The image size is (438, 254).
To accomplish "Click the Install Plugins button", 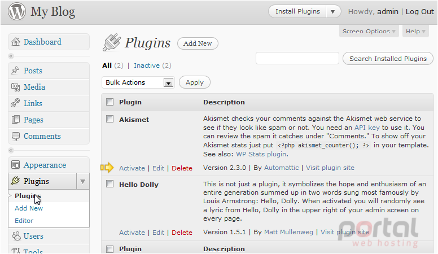I will (297, 12).
